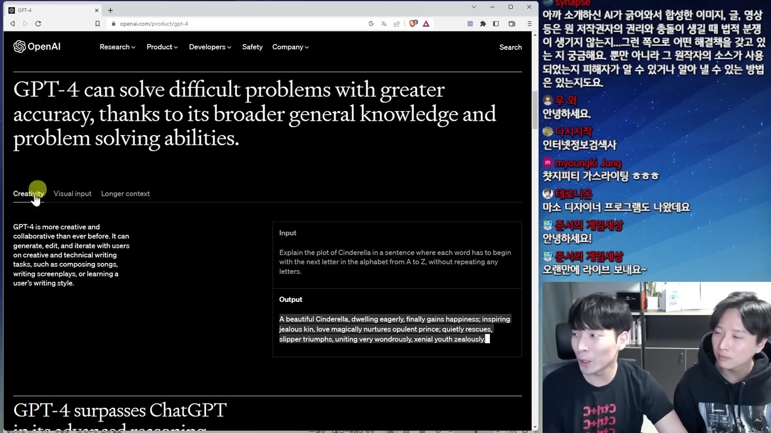The height and width of the screenshot is (433, 771).
Task: Click the Brave Rewards triangle icon
Action: click(426, 24)
